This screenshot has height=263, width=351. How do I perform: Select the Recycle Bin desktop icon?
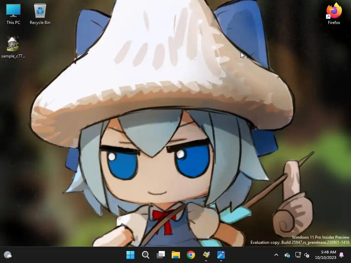(40, 14)
